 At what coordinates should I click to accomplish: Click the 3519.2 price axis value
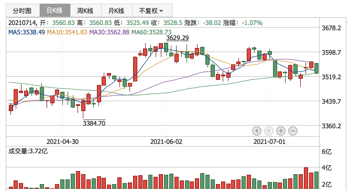click(x=332, y=77)
